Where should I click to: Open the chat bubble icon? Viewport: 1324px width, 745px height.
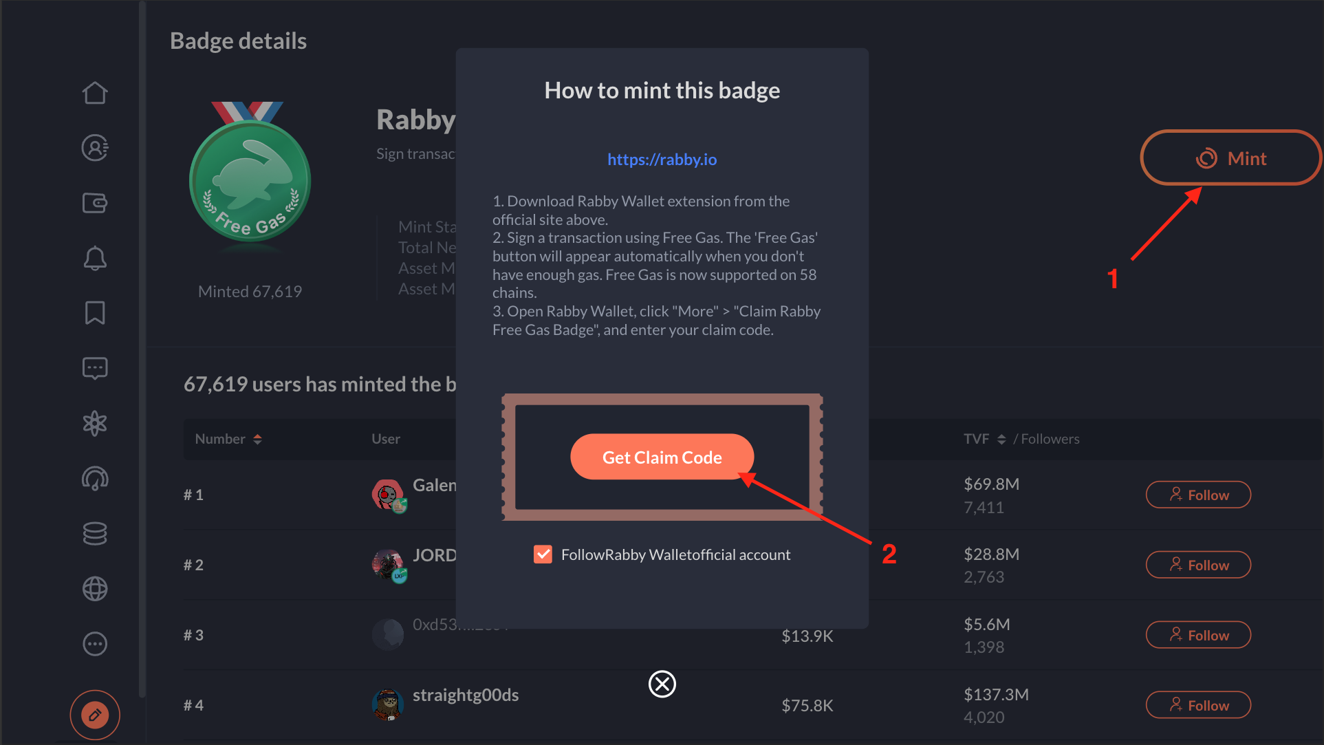95,367
